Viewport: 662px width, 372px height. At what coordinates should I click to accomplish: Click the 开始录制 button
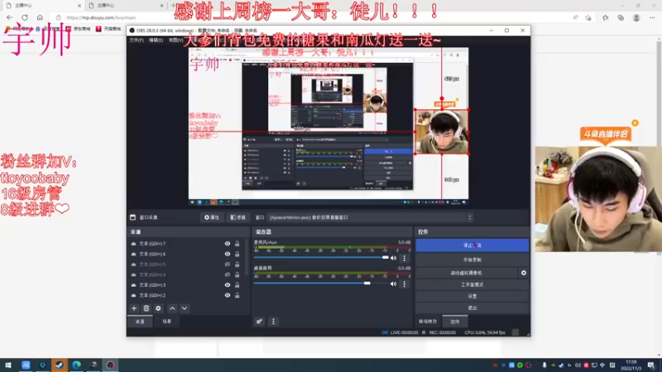[x=472, y=260]
